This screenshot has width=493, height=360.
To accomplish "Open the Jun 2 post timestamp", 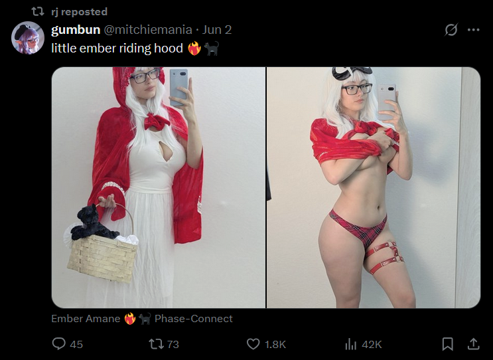I will point(217,30).
